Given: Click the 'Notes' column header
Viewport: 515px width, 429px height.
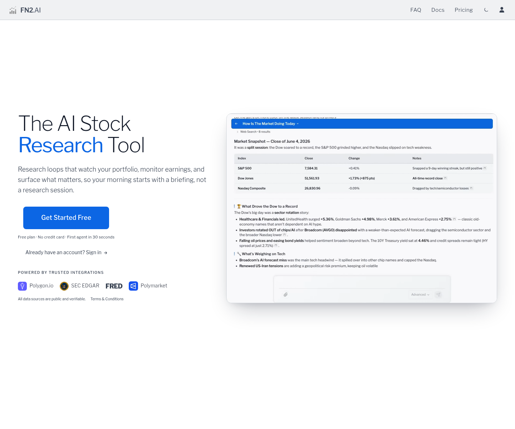Looking at the screenshot, I should tap(417, 158).
